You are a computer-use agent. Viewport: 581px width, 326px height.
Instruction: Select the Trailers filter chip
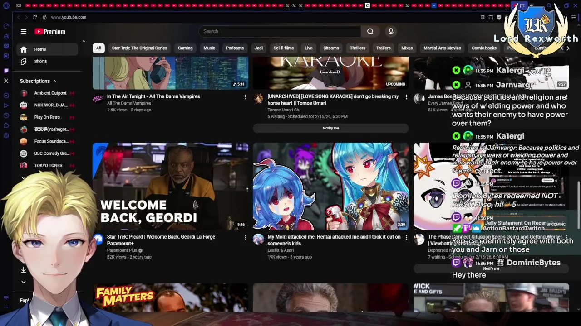tap(384, 48)
